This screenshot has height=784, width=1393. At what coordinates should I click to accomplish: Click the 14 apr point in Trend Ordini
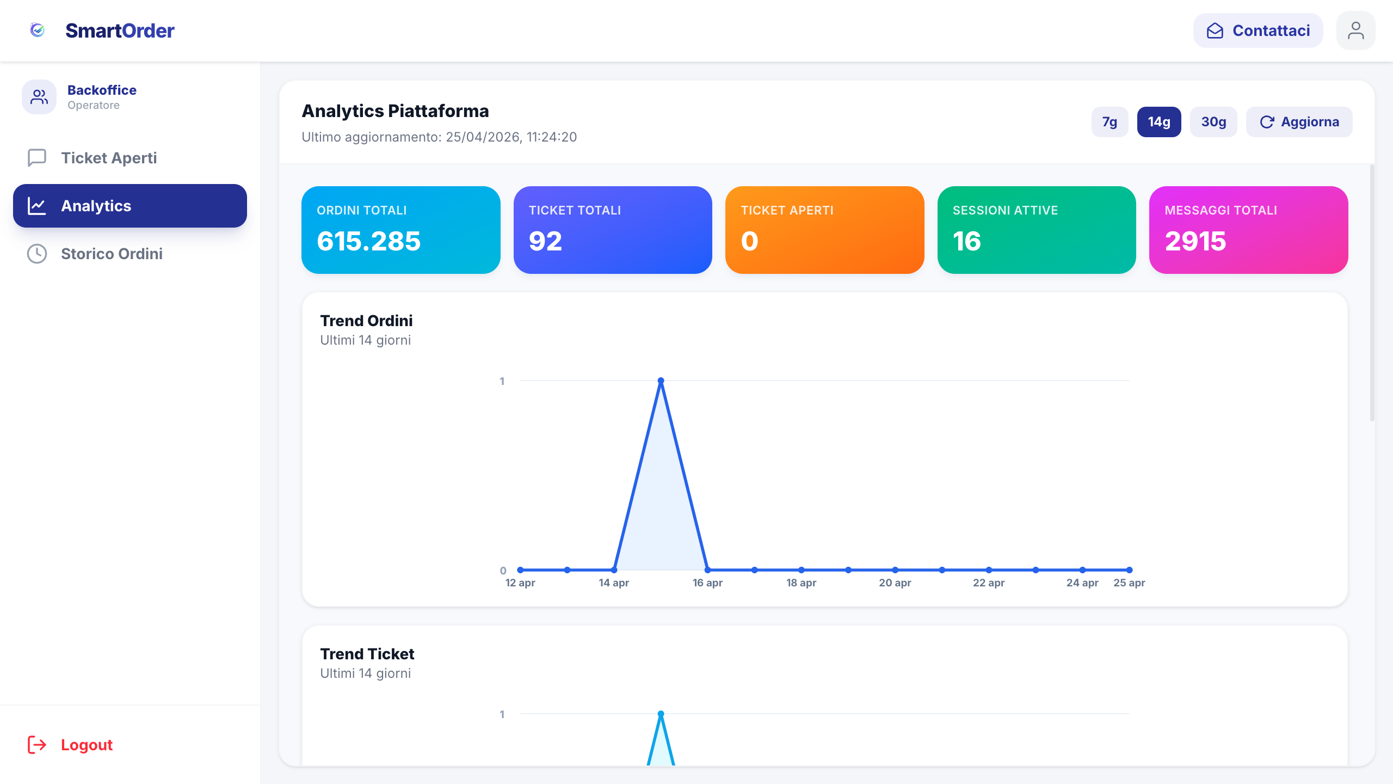(x=614, y=570)
